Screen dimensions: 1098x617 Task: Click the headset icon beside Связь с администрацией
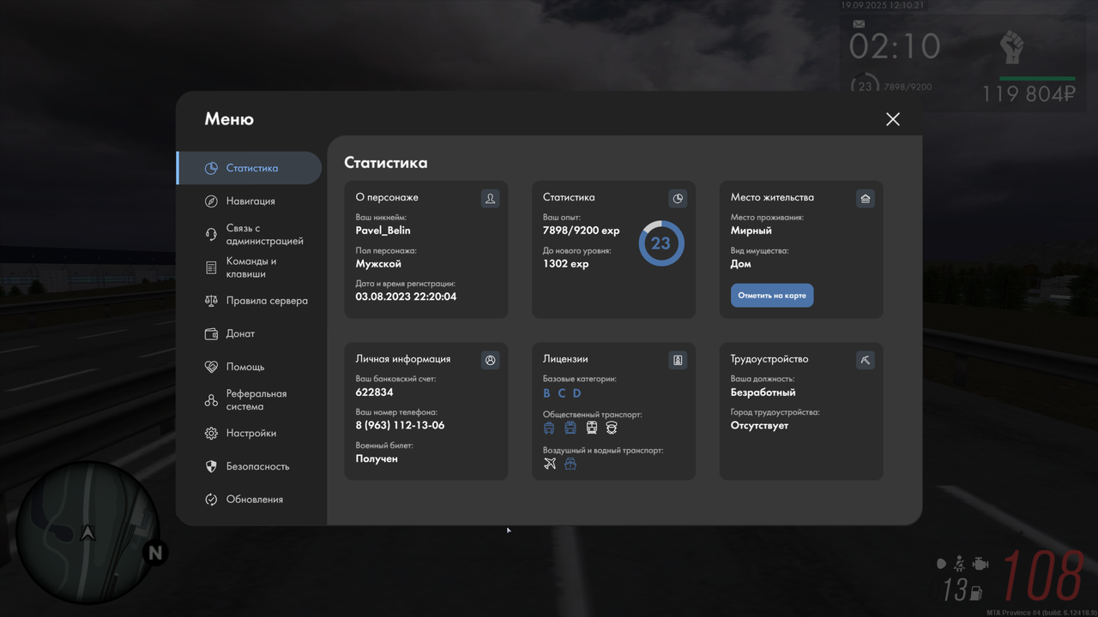pyautogui.click(x=211, y=235)
